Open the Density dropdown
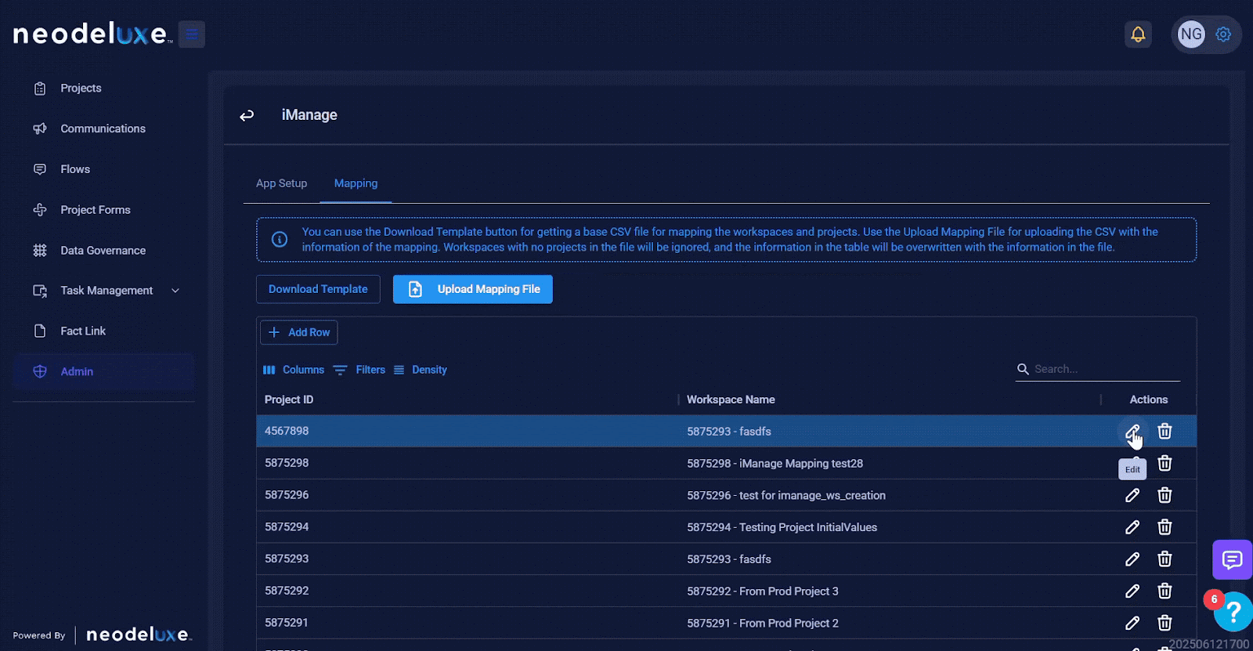Viewport: 1253px width, 651px height. (420, 370)
